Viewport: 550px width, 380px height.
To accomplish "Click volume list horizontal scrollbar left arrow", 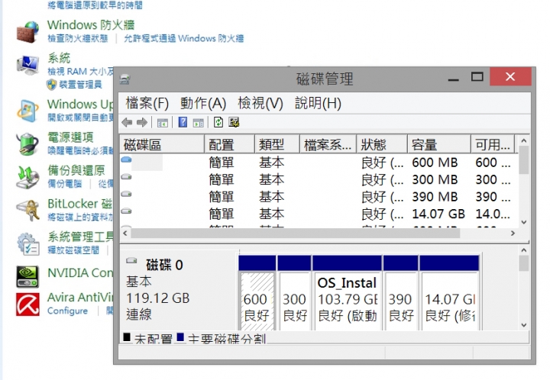I will coord(125,233).
